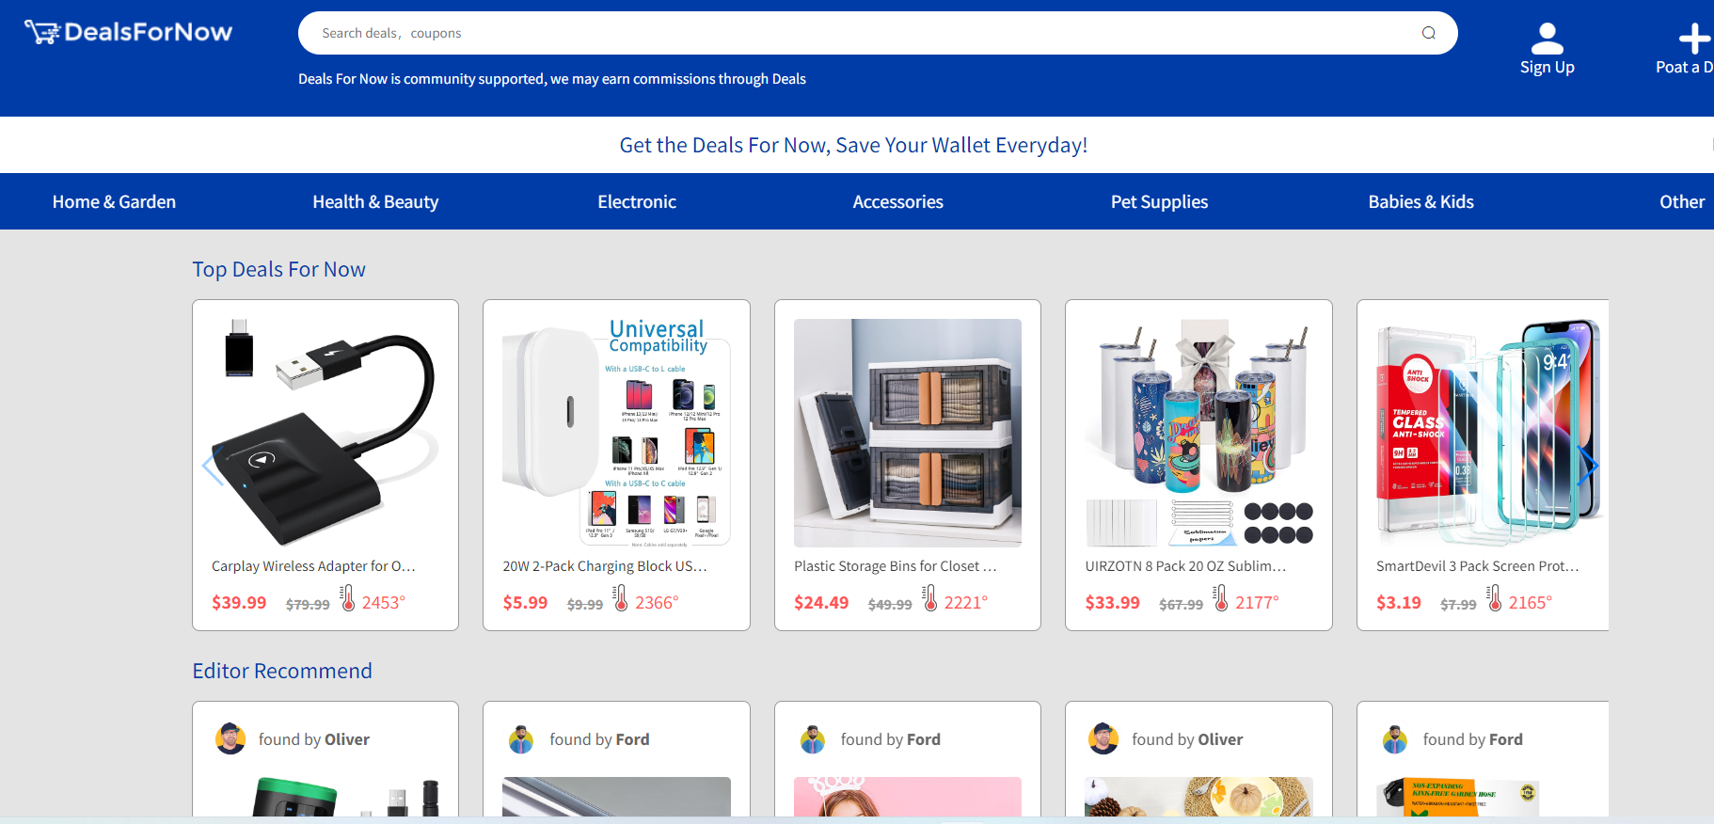The height and width of the screenshot is (824, 1714).
Task: Click the Post a Deal plus icon
Action: 1694,39
